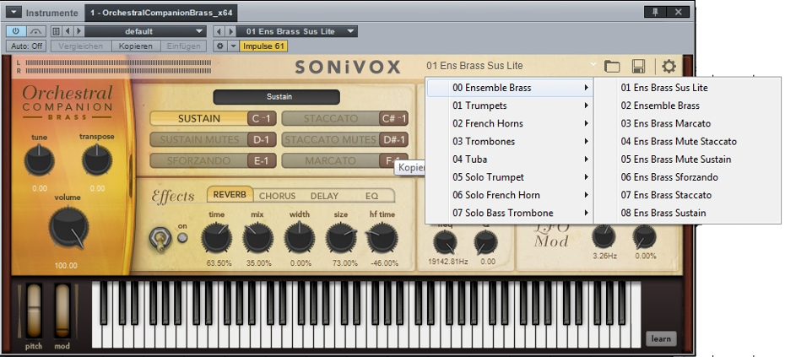Select the OrchestralCompanionBrass_x64 tab

pos(161,13)
